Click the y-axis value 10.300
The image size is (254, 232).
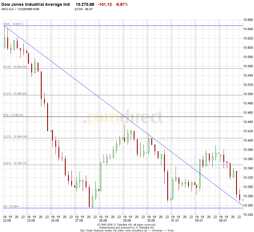pos(248,187)
